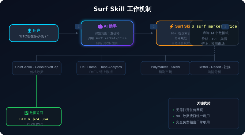
Task: Select the 关键优势 panel heading
Action: (x=204, y=103)
